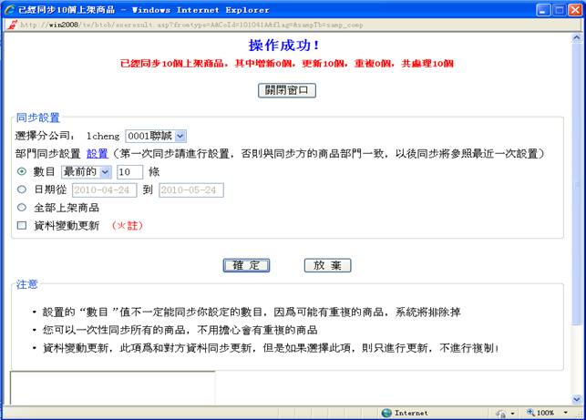The height and width of the screenshot is (420, 586).
Task: Click the Internet Explorer title bar icon
Action: (x=9, y=8)
